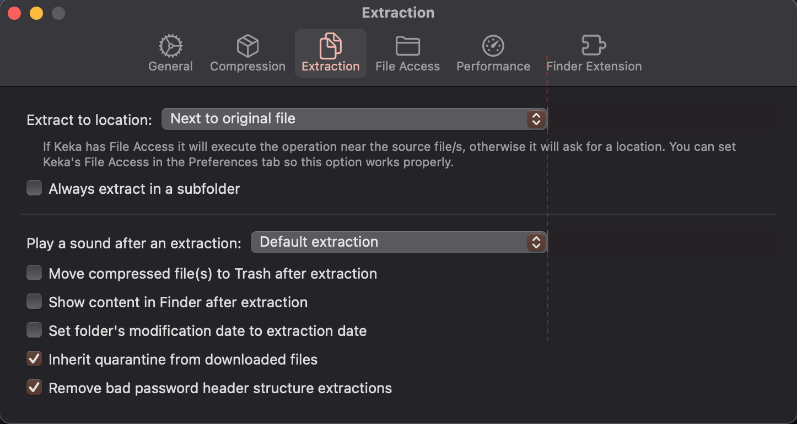Uncheck Inherit quarantine from downloaded files
The image size is (797, 424).
point(34,359)
